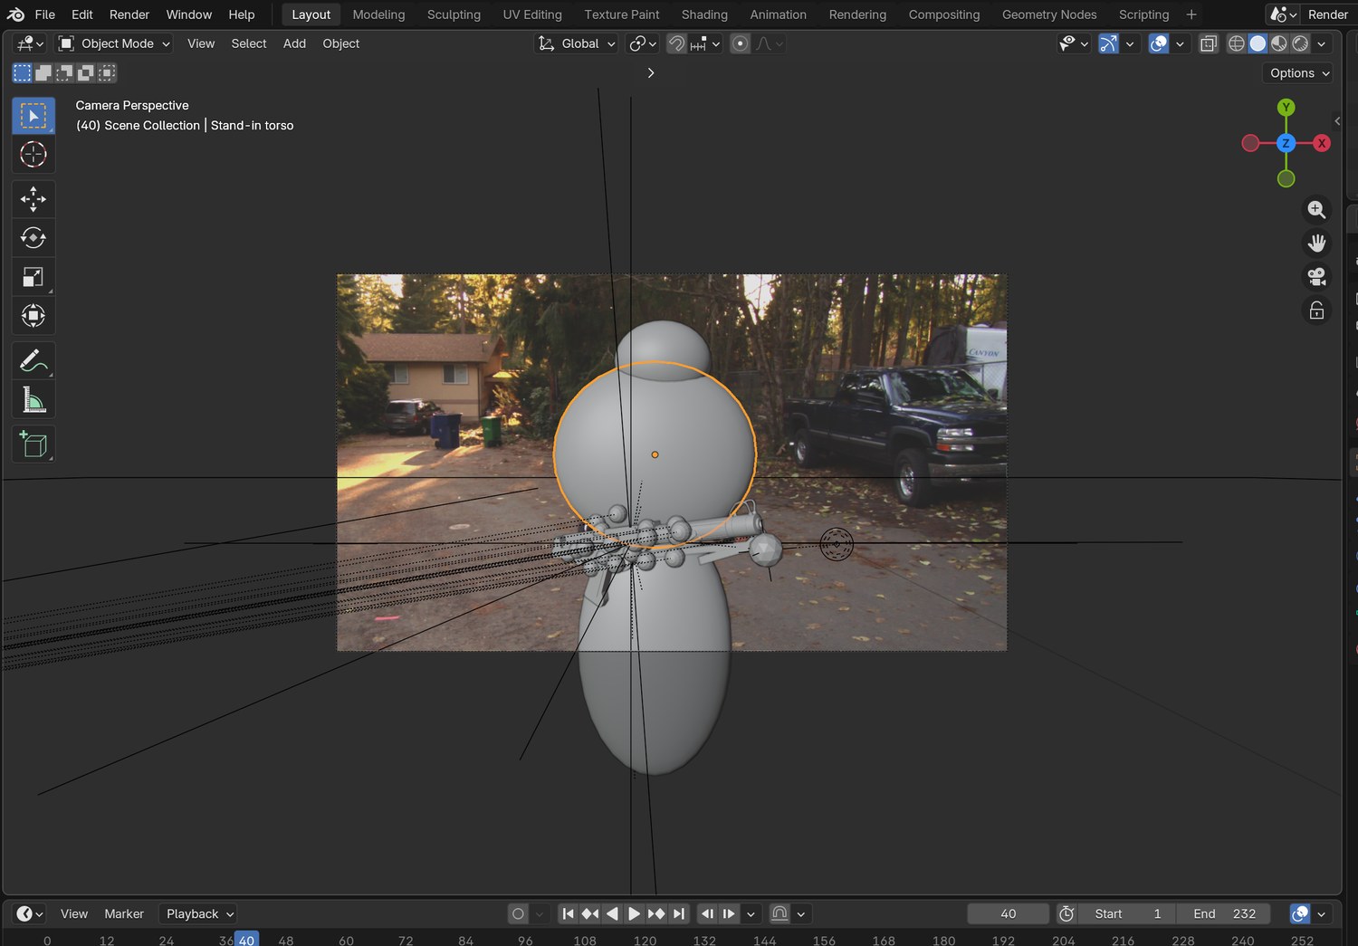
Task: Open the viewport shading options arrow
Action: [x=1321, y=43]
